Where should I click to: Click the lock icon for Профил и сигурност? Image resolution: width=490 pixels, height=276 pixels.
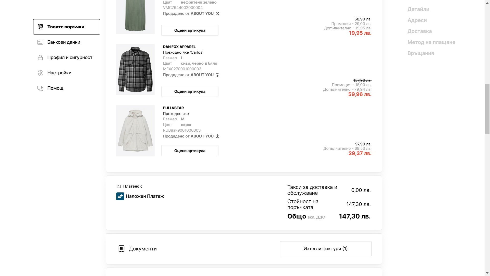tap(40, 57)
